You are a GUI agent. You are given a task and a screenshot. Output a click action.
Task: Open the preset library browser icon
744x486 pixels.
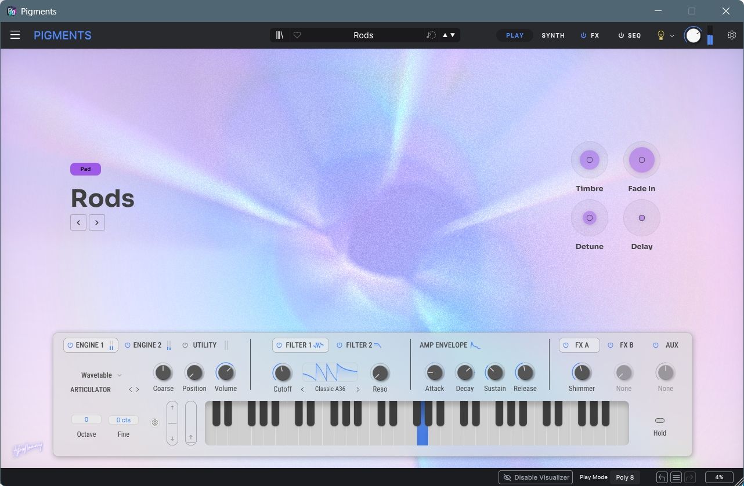pyautogui.click(x=279, y=35)
